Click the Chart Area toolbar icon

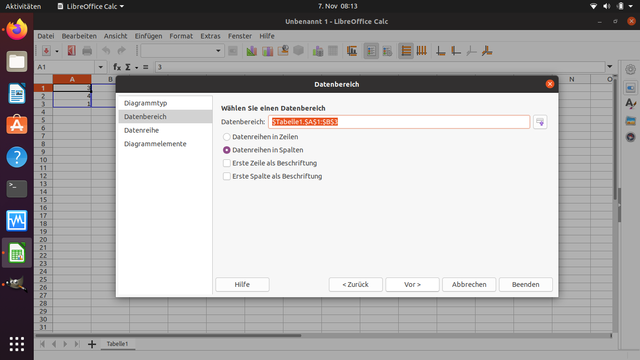pyautogui.click(x=268, y=51)
